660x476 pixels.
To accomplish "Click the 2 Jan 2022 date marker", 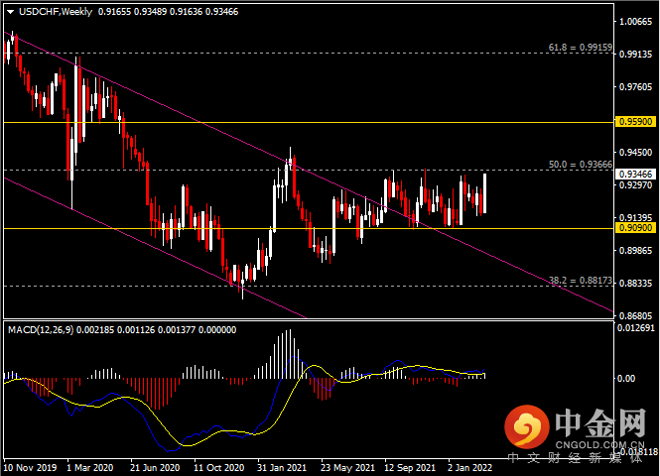I will 469,468.
